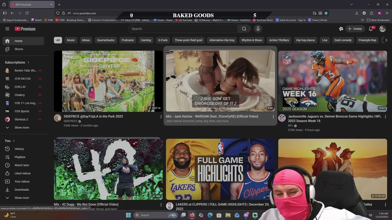
Task: Open the browser application menu
Action: coord(387,13)
